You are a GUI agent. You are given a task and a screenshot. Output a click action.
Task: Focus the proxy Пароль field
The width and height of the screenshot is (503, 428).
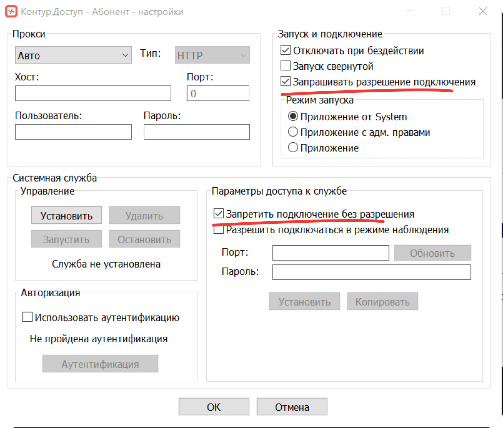pyautogui.click(x=197, y=132)
